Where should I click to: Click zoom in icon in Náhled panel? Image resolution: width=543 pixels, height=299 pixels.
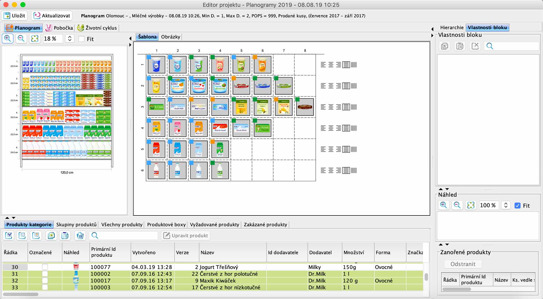click(x=444, y=205)
